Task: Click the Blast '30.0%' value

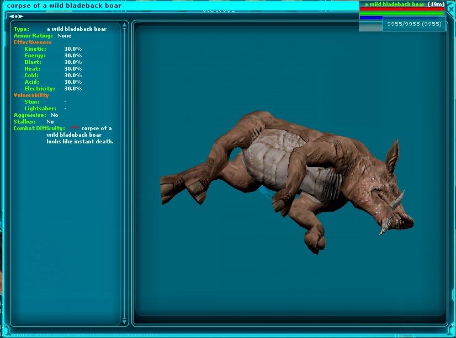Action: 73,62
